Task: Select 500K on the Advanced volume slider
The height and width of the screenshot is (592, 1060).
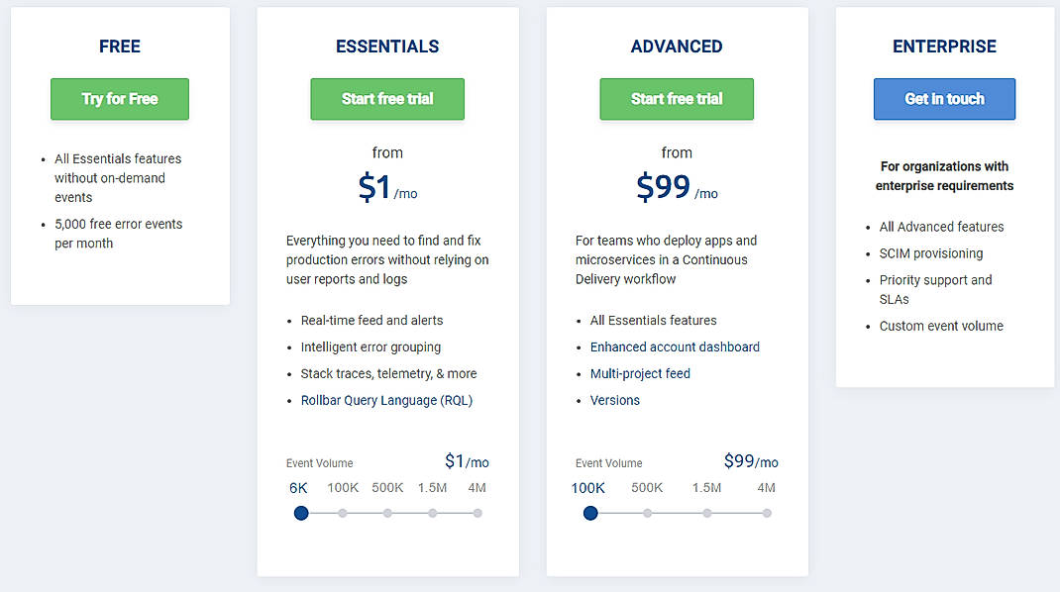Action: click(648, 513)
